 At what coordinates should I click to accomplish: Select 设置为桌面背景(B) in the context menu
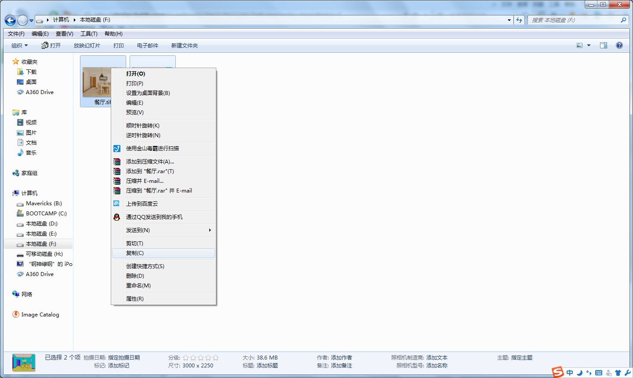(164, 93)
